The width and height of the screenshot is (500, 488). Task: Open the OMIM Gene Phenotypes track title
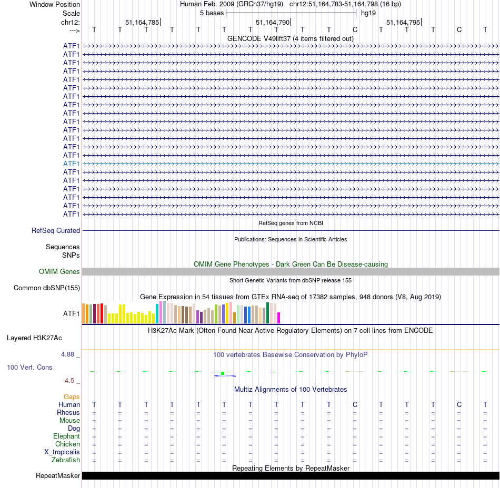291,265
